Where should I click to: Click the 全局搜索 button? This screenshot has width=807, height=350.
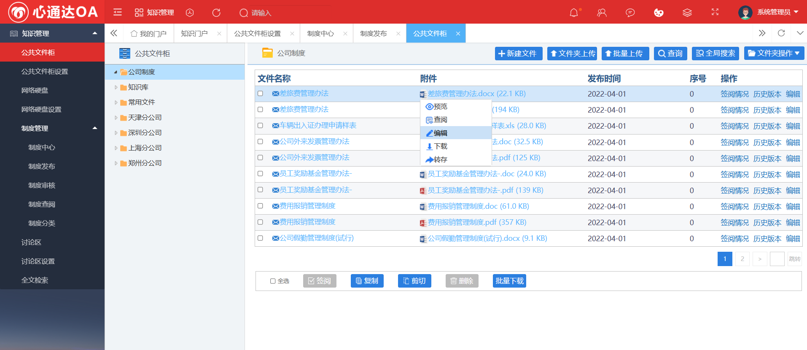pos(716,53)
